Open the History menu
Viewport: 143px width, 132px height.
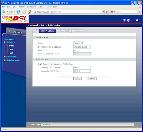tap(22, 7)
